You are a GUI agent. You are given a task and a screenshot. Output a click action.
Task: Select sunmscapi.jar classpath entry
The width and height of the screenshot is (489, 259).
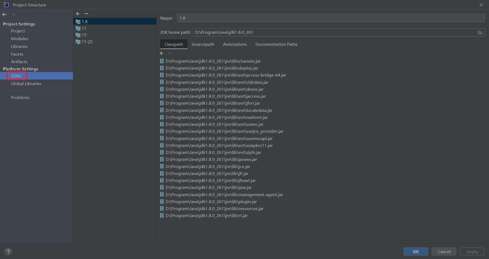216,138
